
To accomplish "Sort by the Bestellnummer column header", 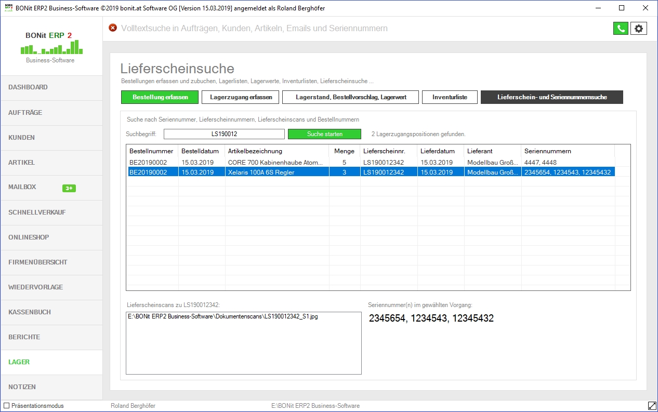I will 152,151.
